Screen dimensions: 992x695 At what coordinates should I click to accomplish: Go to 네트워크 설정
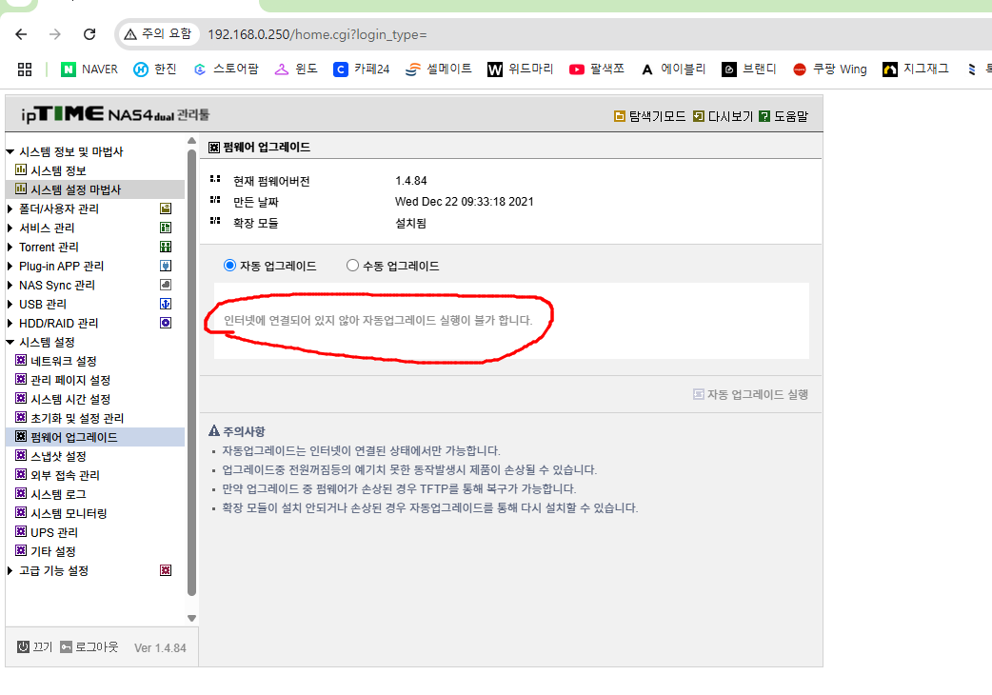(x=63, y=361)
